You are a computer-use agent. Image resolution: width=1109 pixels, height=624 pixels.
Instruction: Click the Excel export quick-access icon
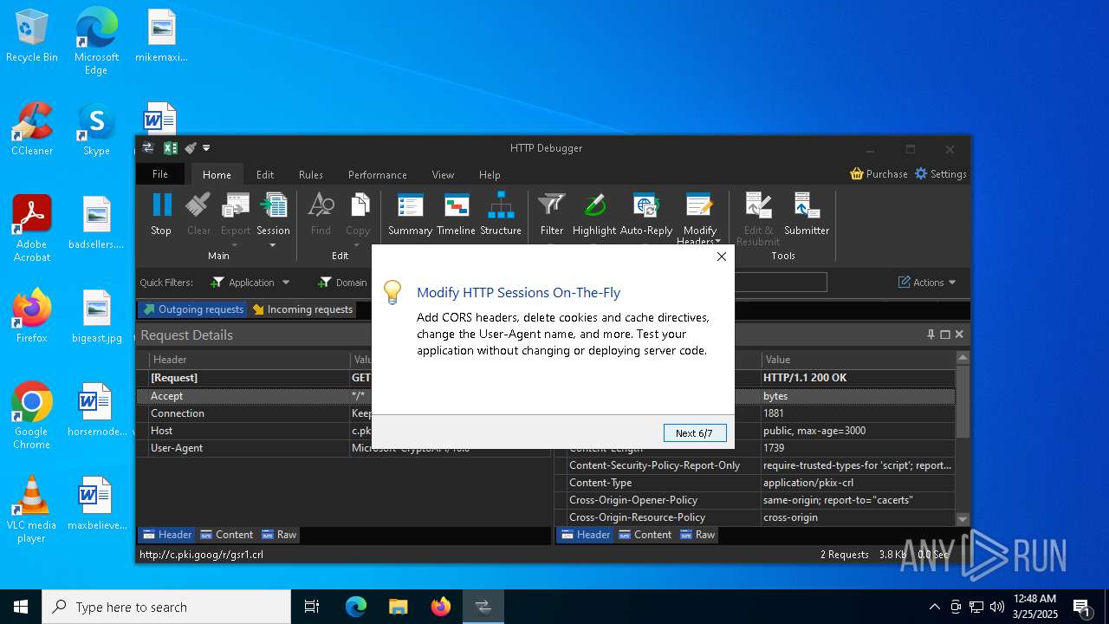point(171,148)
